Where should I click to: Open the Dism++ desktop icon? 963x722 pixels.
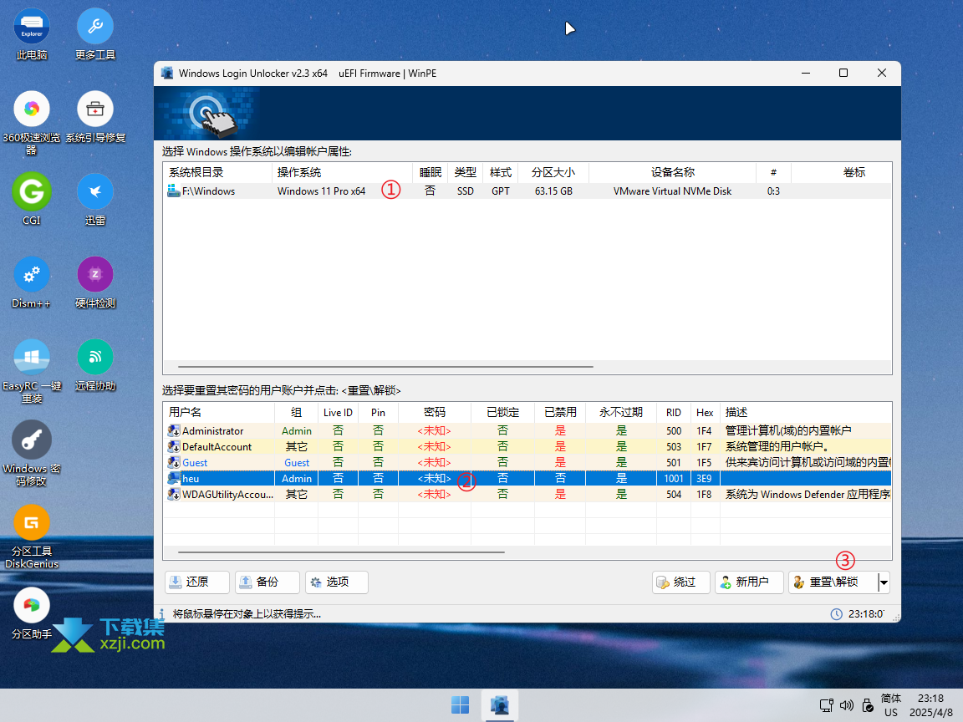32,275
